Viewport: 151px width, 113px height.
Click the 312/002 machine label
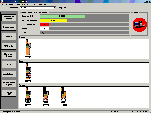pos(28,81)
